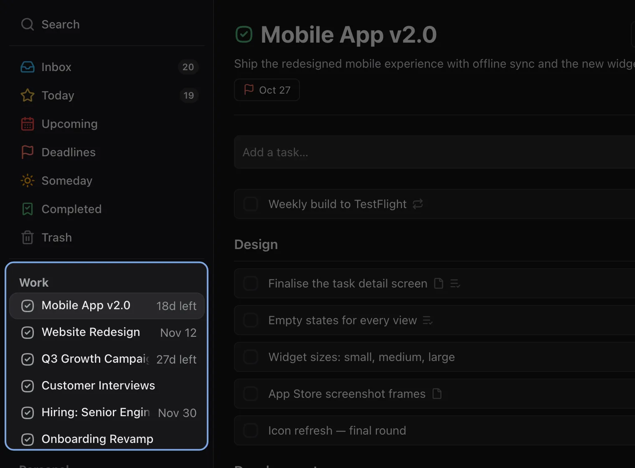The width and height of the screenshot is (635, 468).
Task: Click the Design section heading
Action: (x=256, y=244)
